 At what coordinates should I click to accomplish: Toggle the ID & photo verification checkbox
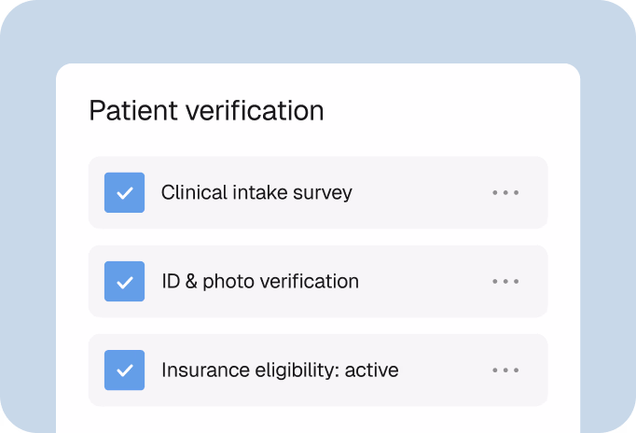coord(124,282)
